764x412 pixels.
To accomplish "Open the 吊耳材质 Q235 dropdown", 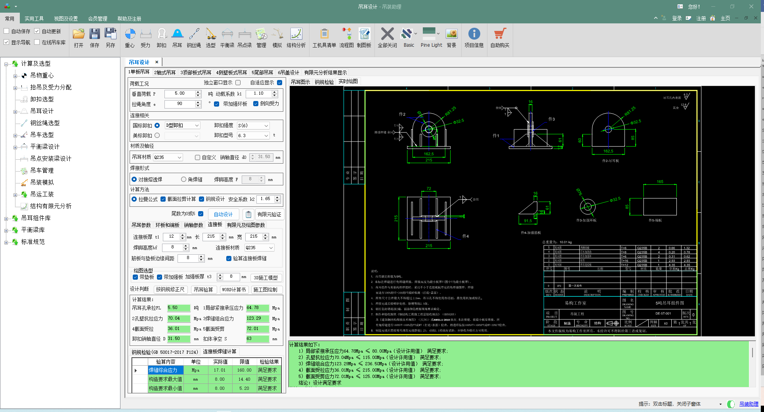I will (168, 157).
